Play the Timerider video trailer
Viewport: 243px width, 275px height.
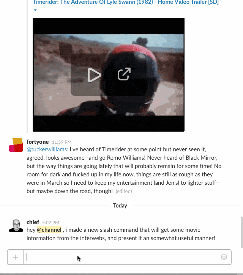click(95, 75)
